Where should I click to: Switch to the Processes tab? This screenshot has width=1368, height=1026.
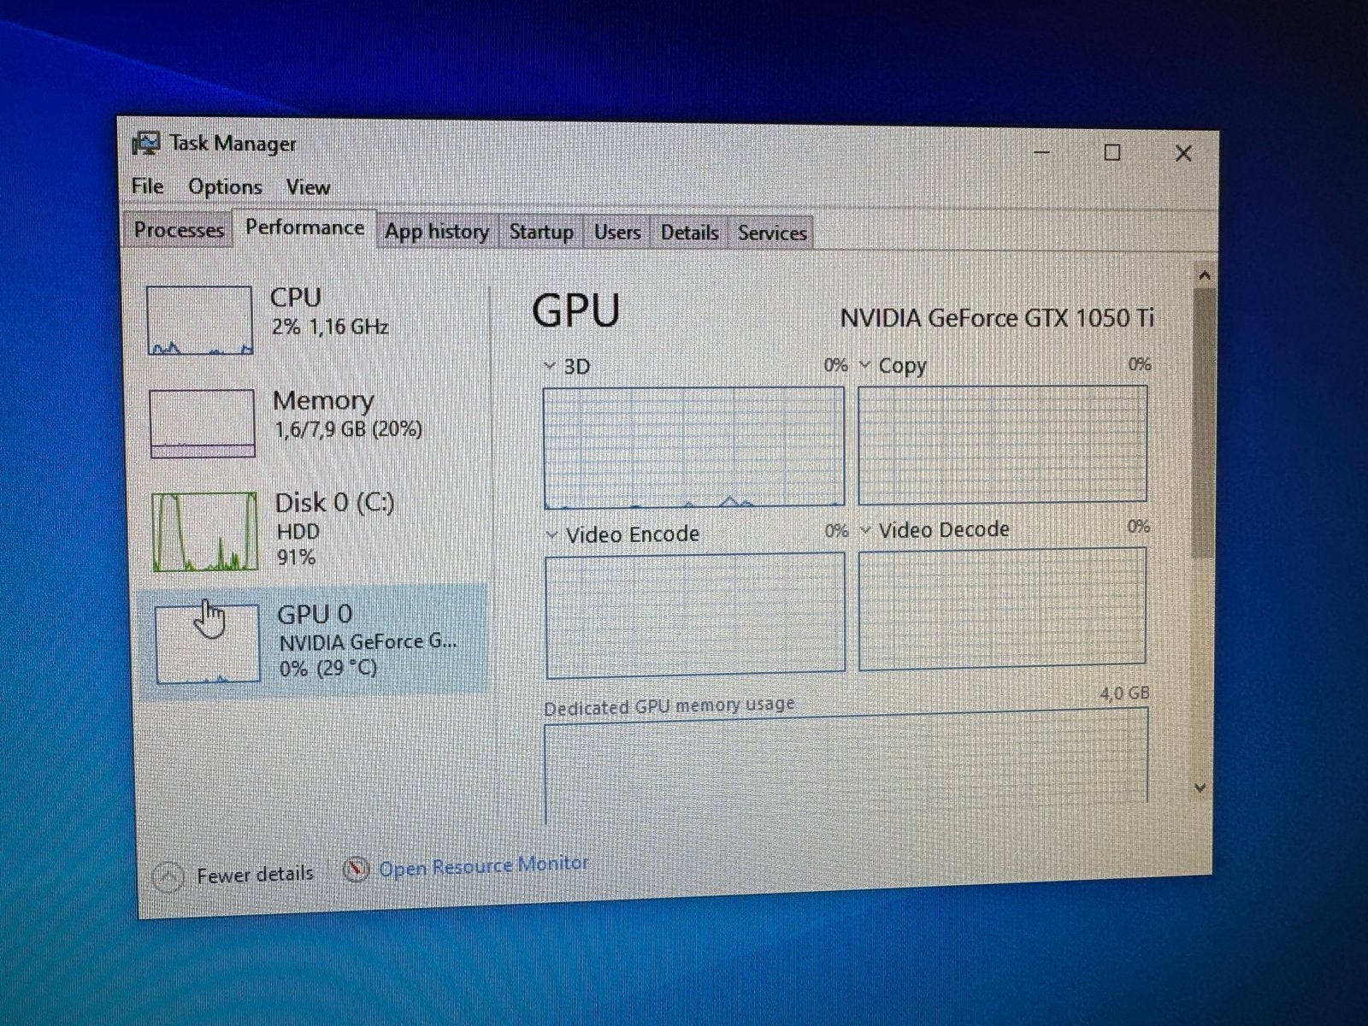click(x=179, y=230)
